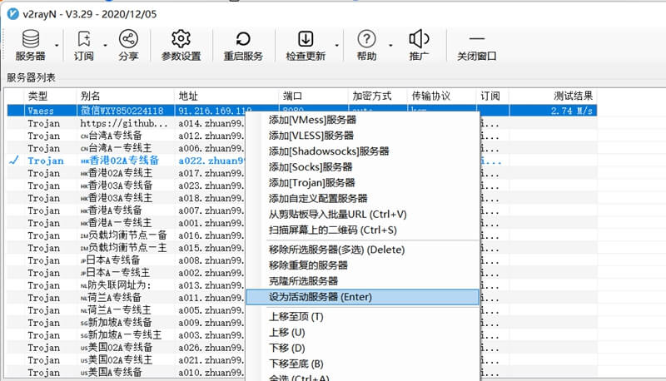This screenshot has height=381, width=666.
Task: Choose 下移 (D) menu entry
Action: (363, 348)
